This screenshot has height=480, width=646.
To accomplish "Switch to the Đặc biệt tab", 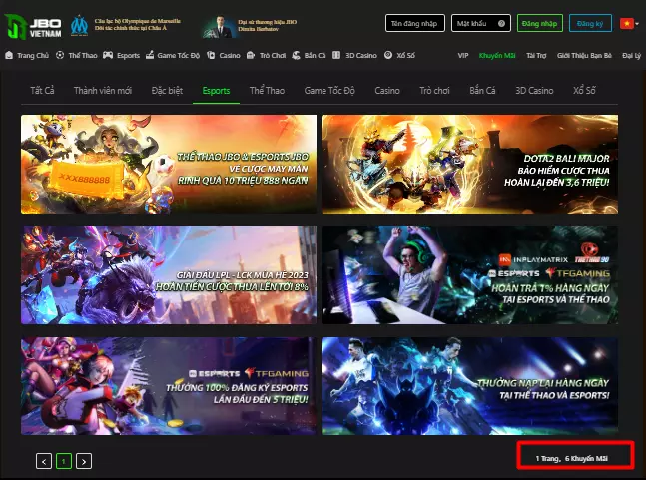I will (167, 90).
